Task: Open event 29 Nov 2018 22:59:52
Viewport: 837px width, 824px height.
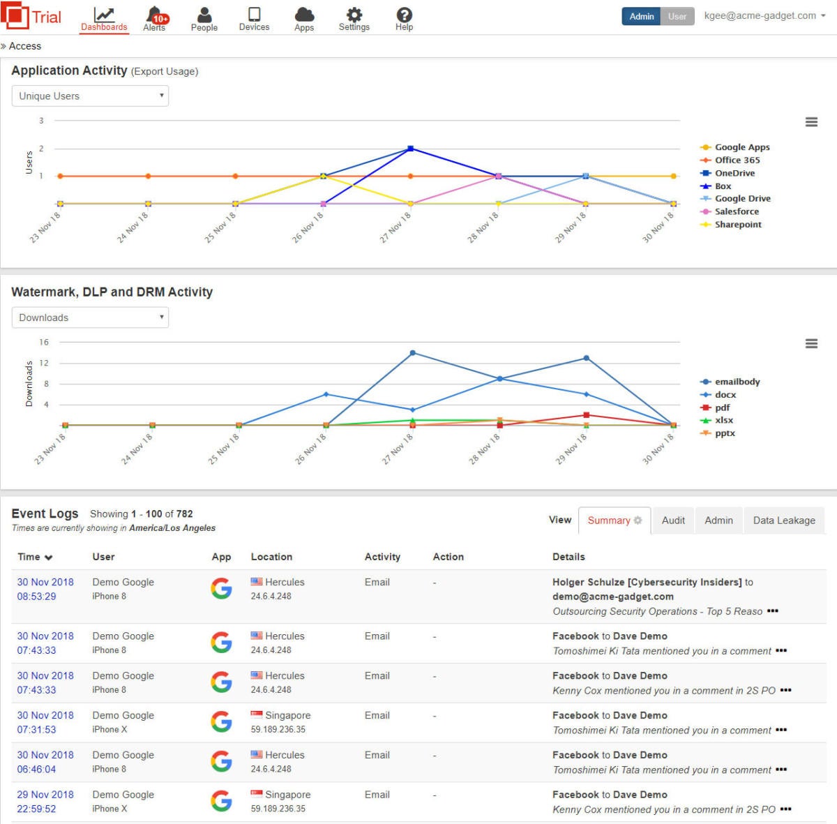Action: point(45,802)
